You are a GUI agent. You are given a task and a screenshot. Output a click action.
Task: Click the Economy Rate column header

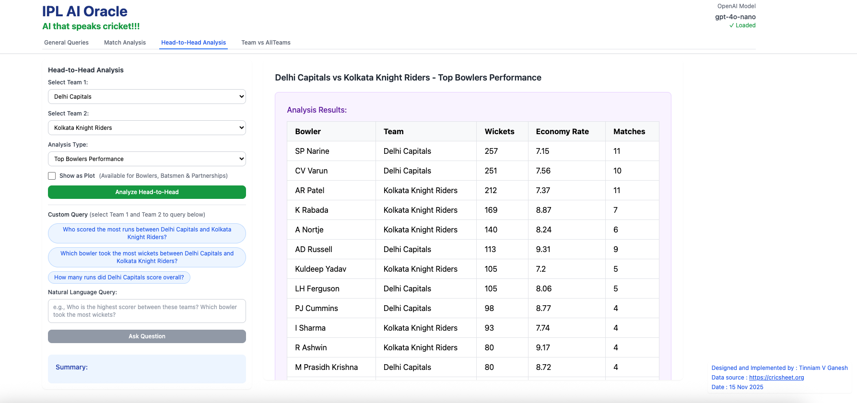(x=562, y=132)
